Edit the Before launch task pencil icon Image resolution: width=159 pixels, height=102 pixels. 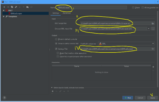coord(60,91)
